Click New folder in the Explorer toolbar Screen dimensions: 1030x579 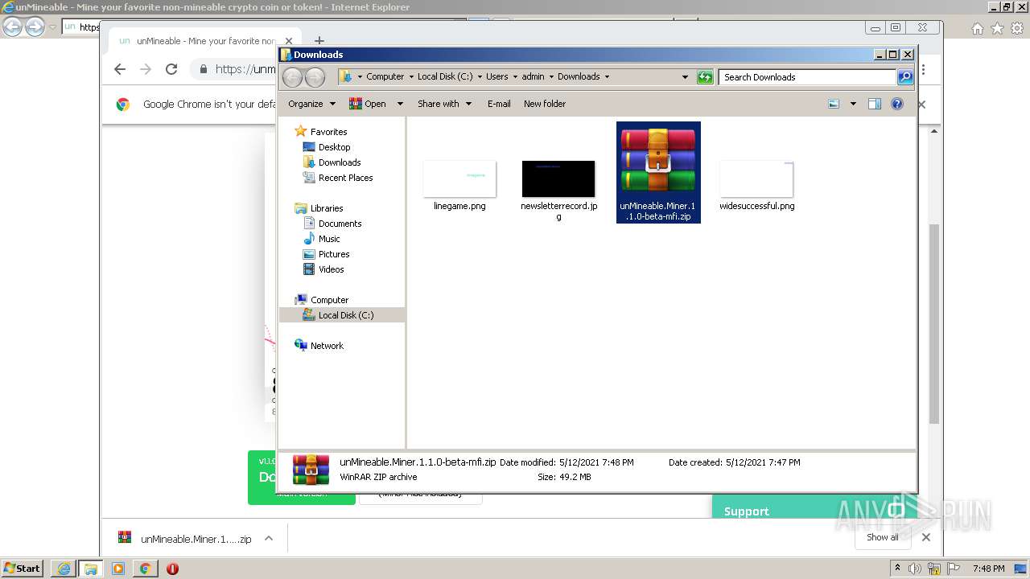545,104
